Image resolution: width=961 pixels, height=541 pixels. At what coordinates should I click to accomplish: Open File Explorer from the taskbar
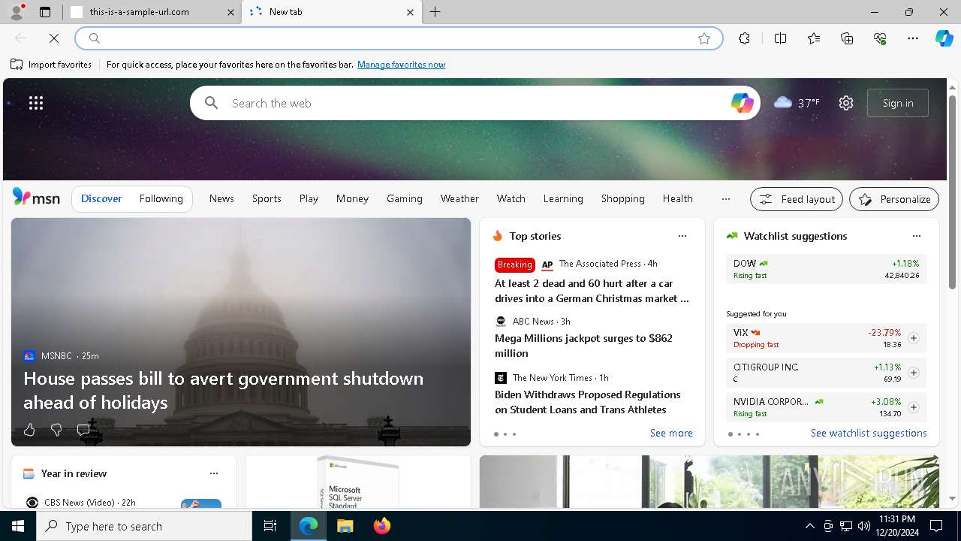click(345, 526)
